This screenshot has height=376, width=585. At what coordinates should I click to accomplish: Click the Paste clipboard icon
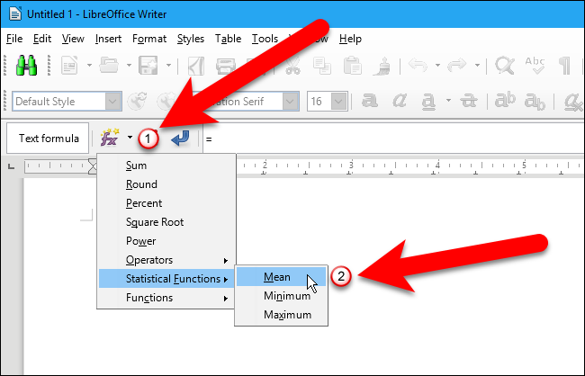coord(352,66)
